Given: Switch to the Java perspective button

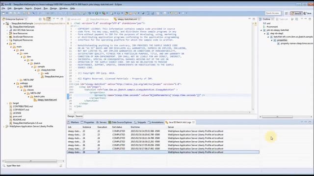Looking at the screenshot, I should [x=308, y=13].
